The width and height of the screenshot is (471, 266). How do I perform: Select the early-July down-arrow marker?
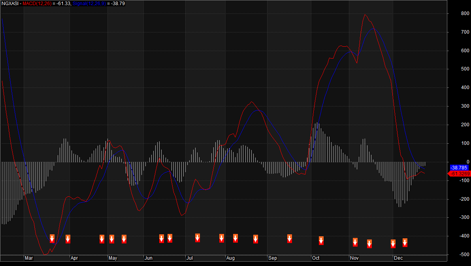197,238
